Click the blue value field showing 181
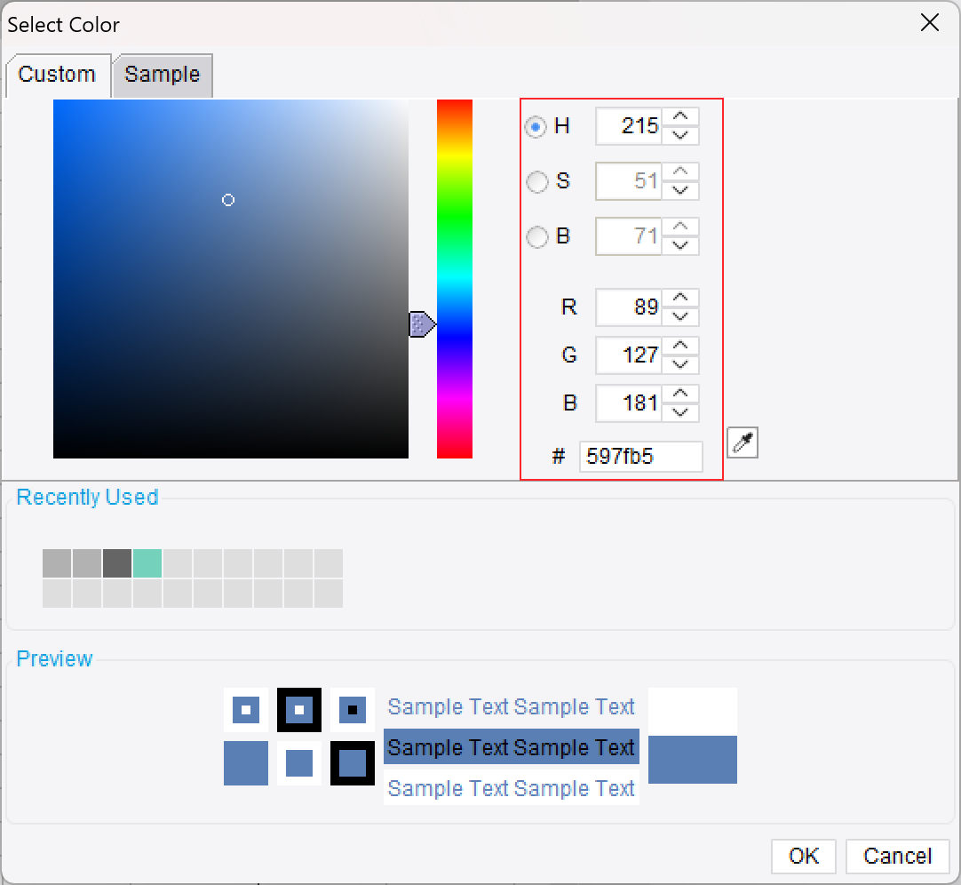Viewport: 961px width, 885px height. (629, 403)
